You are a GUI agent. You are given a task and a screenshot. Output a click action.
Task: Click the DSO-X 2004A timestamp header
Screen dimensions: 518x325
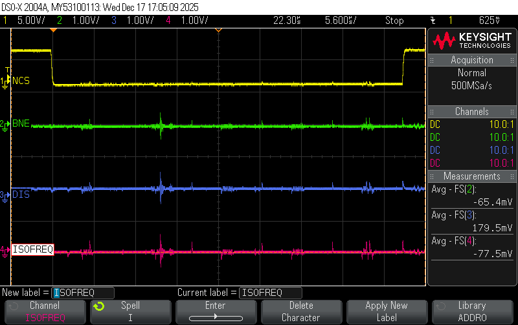(x=100, y=7)
